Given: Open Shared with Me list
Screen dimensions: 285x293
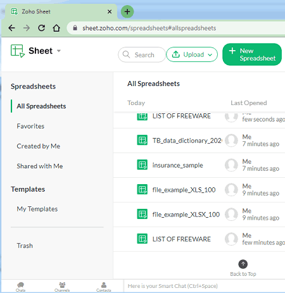Looking at the screenshot, I should (40, 166).
